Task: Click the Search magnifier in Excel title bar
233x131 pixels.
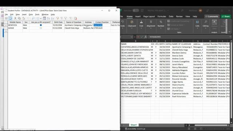Action: pyautogui.click(x=182, y=11)
